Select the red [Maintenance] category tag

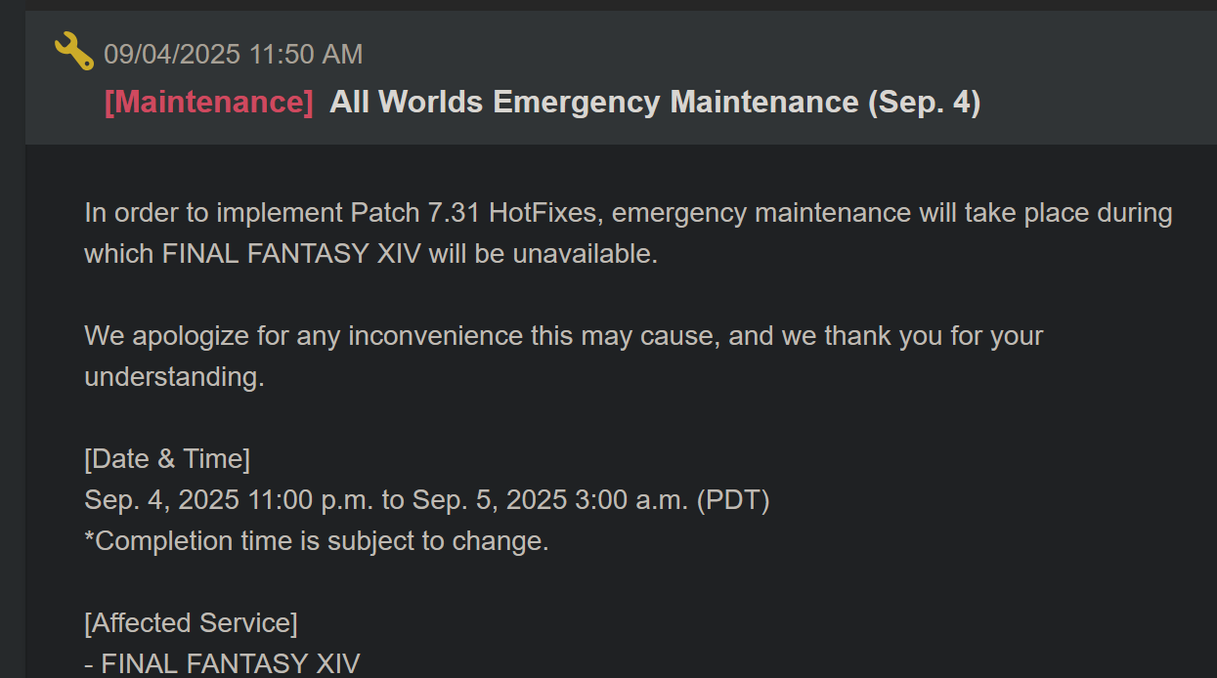pos(209,102)
